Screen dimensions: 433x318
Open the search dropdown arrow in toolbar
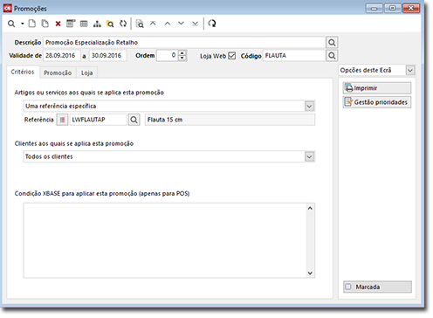[x=22, y=24]
